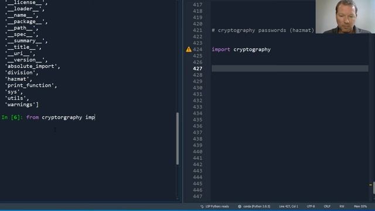The width and height of the screenshot is (375, 211).
Task: Click line number 447 in gutter
Action: [x=197, y=196]
